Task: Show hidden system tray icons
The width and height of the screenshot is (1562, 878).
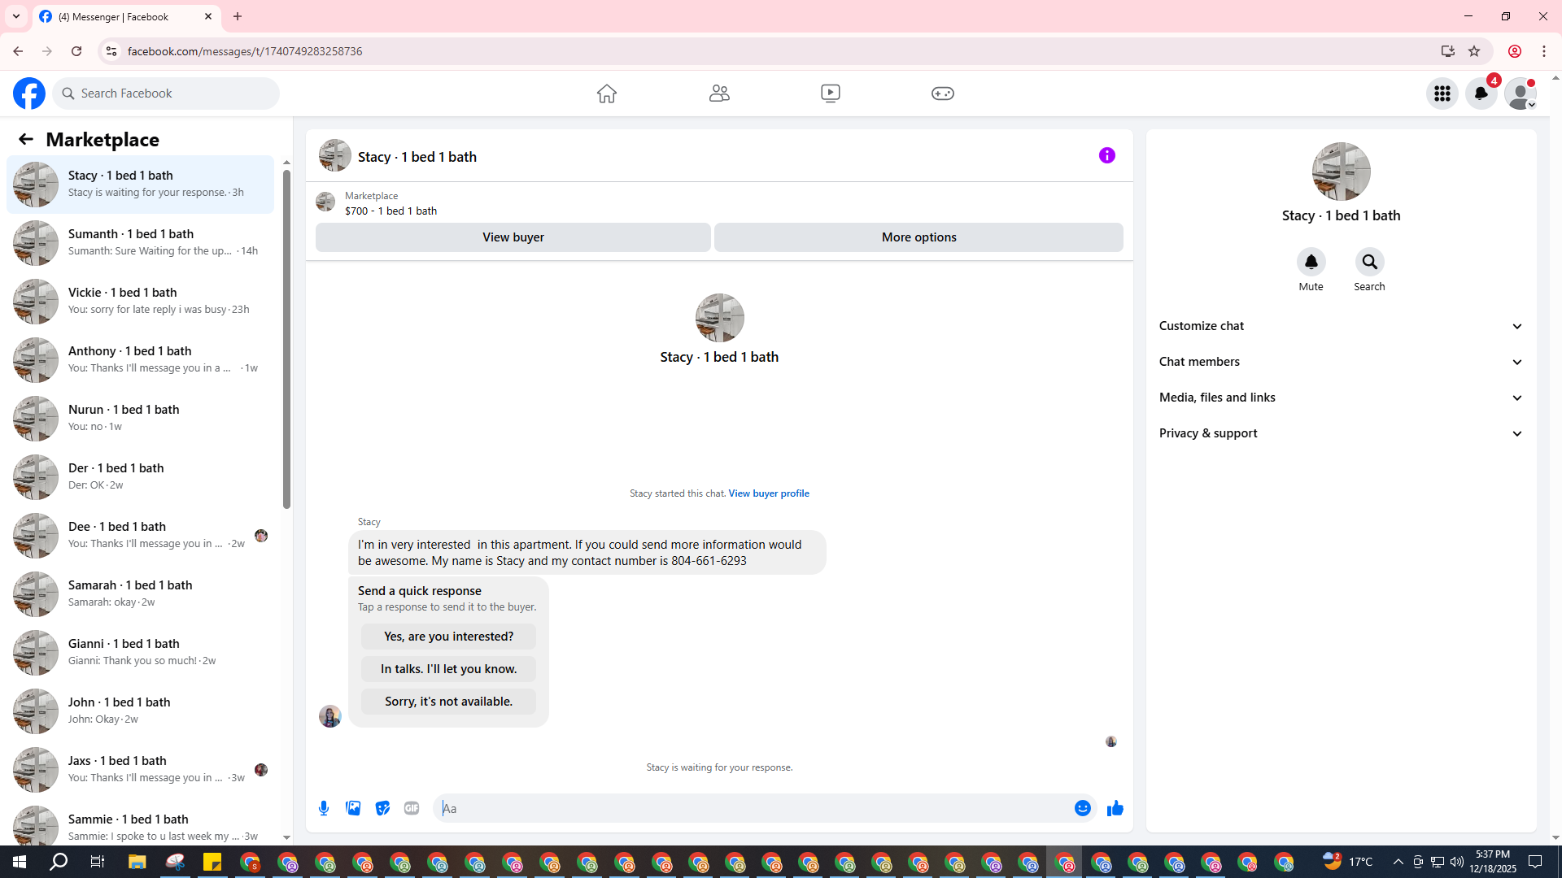Action: tap(1398, 862)
